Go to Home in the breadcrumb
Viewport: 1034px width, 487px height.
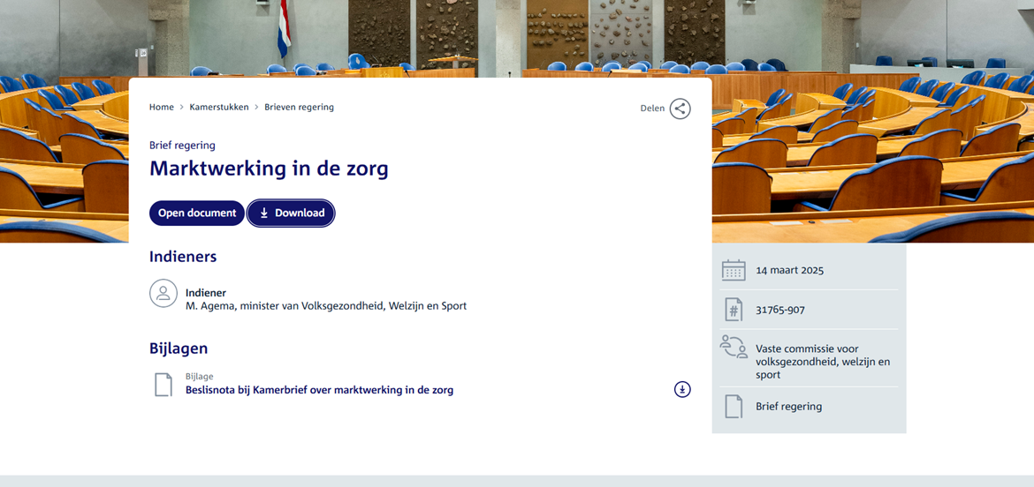[162, 108]
